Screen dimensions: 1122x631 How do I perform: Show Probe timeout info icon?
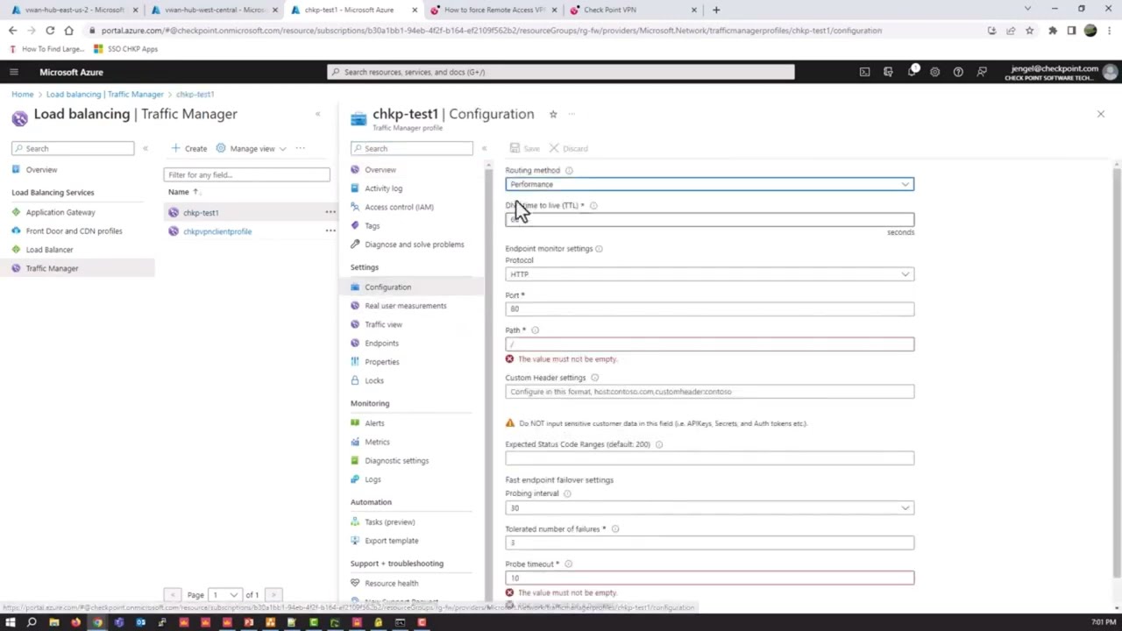[x=568, y=564]
